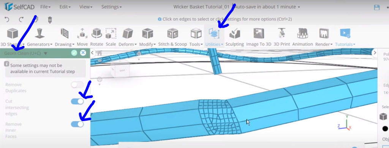Viewport: 389px width, 148px height.
Task: Open the Animation tool
Action: point(302,37)
